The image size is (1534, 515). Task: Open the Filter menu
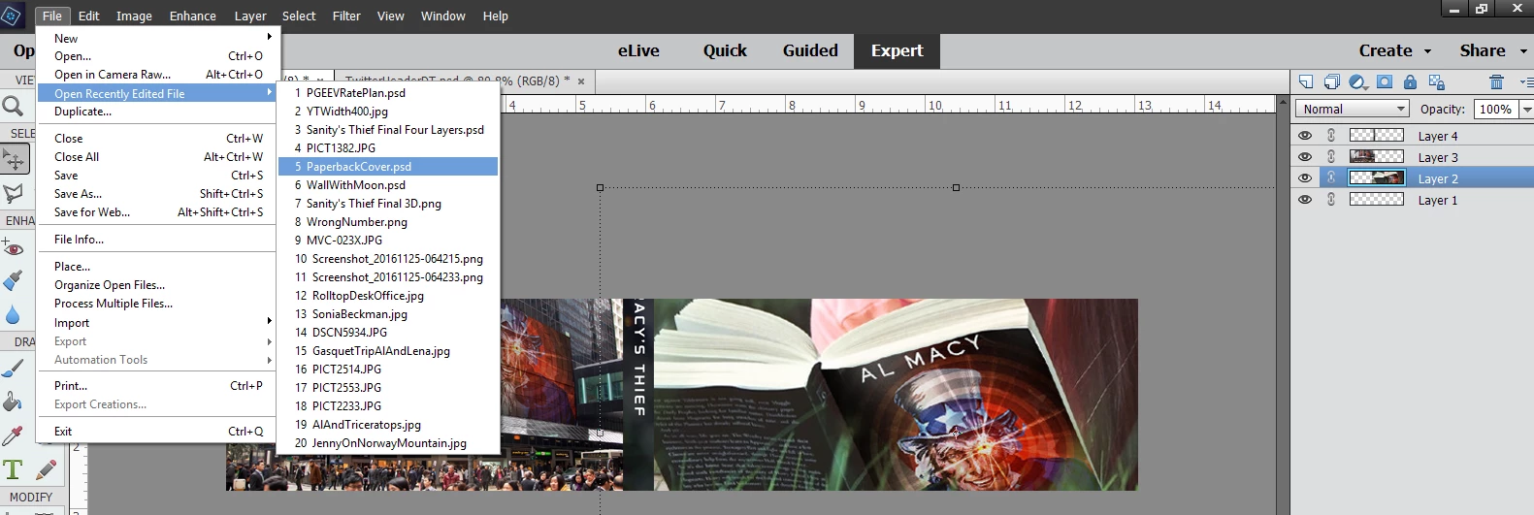(x=346, y=16)
